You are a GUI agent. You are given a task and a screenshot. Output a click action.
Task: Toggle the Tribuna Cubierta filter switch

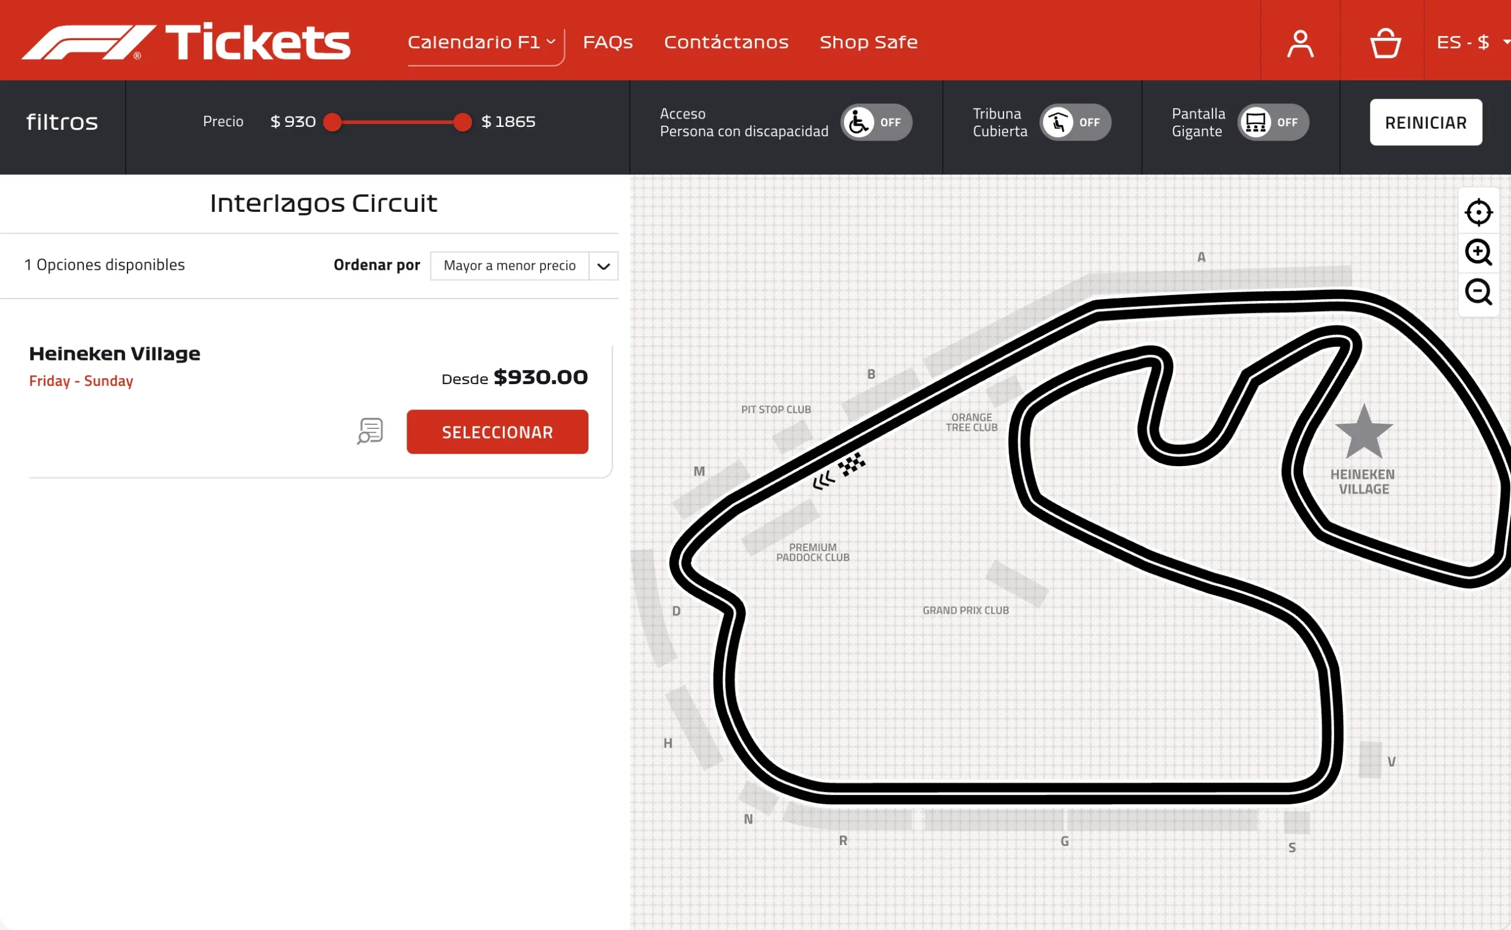coord(1075,122)
